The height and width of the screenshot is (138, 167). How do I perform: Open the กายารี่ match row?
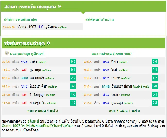121,78
